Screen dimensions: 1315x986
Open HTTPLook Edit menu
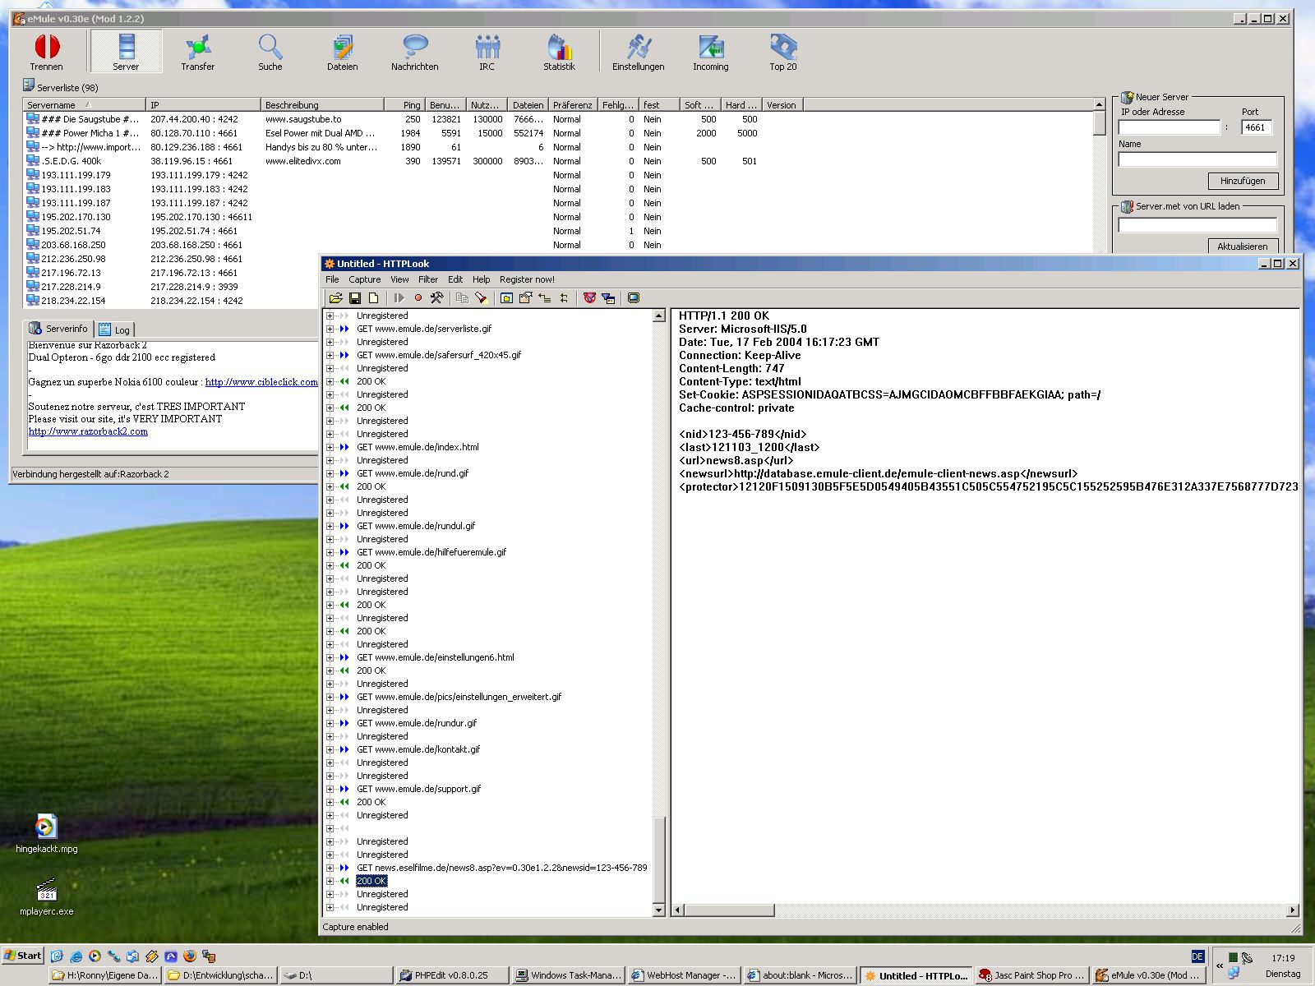(x=455, y=279)
